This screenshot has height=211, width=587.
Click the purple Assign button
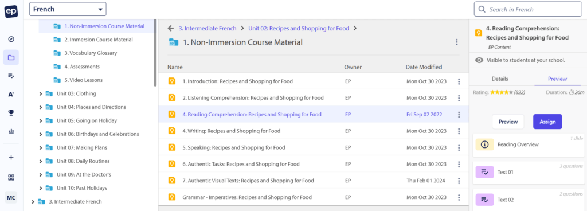tap(547, 122)
